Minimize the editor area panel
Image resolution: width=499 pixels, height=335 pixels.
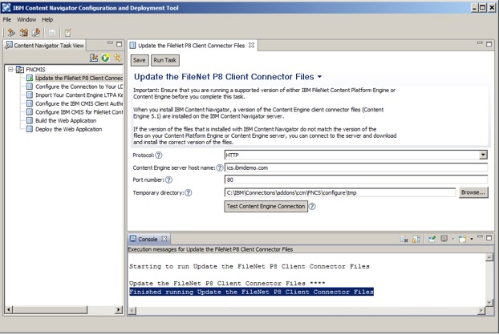[480, 43]
